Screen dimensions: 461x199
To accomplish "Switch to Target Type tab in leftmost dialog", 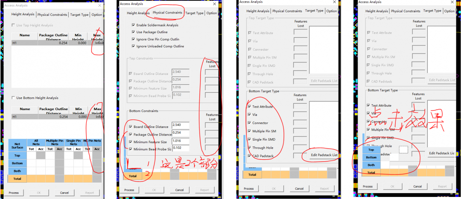I will [x=79, y=14].
